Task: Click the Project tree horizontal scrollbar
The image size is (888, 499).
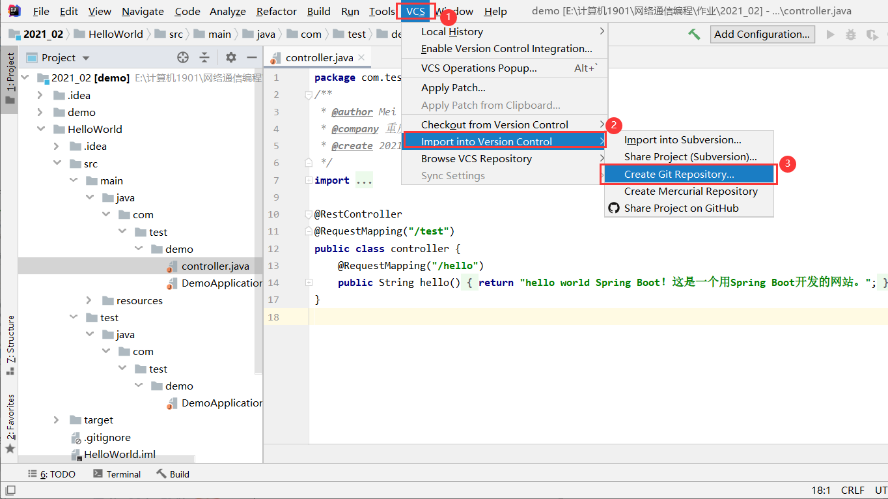Action: [x=107, y=459]
